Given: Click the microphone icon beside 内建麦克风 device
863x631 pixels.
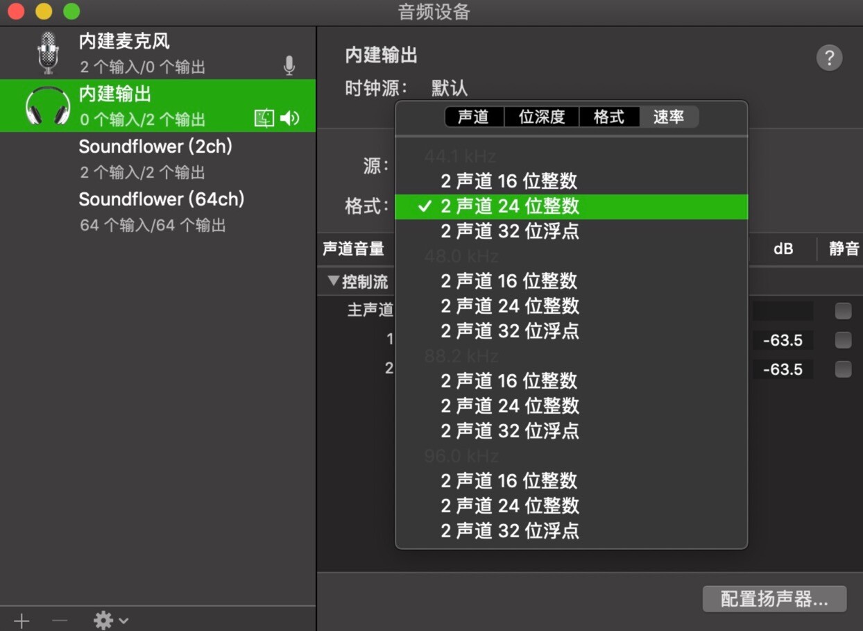Looking at the screenshot, I should point(289,66).
